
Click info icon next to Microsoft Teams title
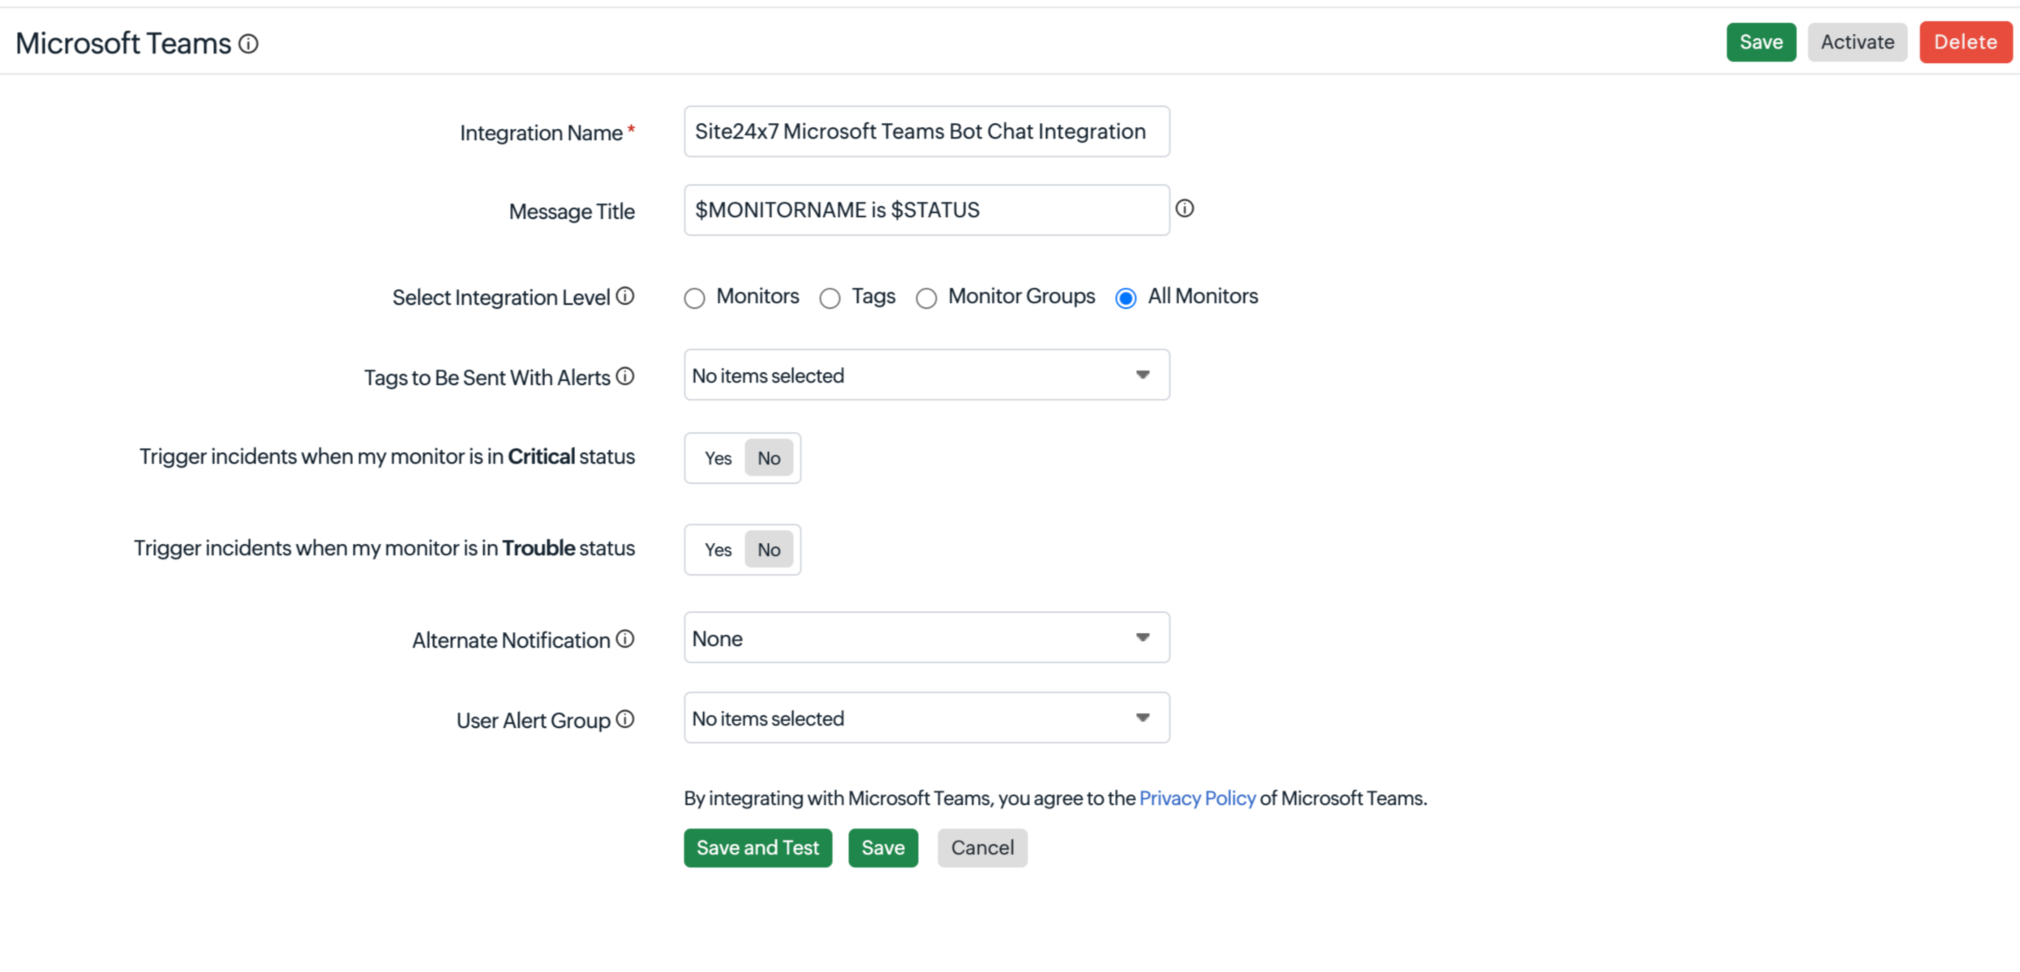[248, 44]
